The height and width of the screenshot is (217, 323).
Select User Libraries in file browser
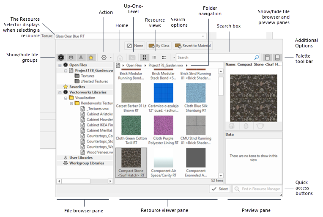[80, 157]
